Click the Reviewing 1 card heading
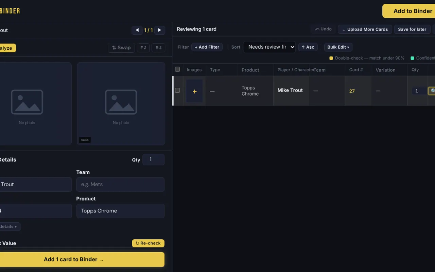 point(197,29)
